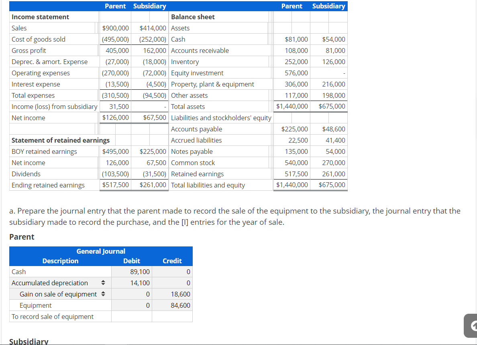
Task: Select the Parent Sales value $900,000
Action: pos(116,28)
